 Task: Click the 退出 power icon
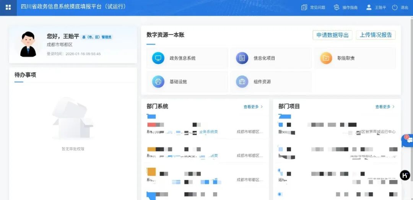[x=395, y=7]
